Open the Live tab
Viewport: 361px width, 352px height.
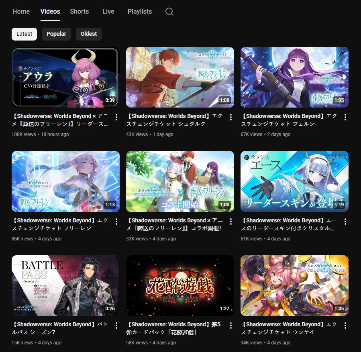point(108,11)
